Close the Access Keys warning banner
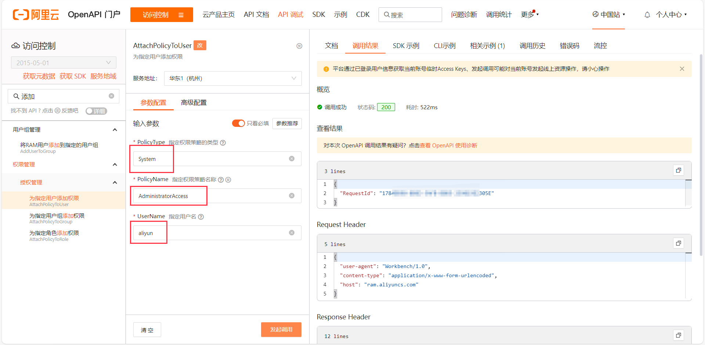Image resolution: width=705 pixels, height=345 pixels. point(682,69)
